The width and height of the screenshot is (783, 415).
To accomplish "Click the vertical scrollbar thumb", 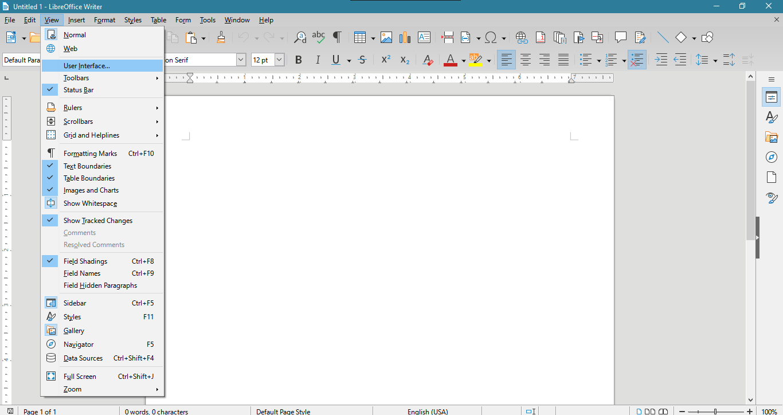I will tap(750, 162).
